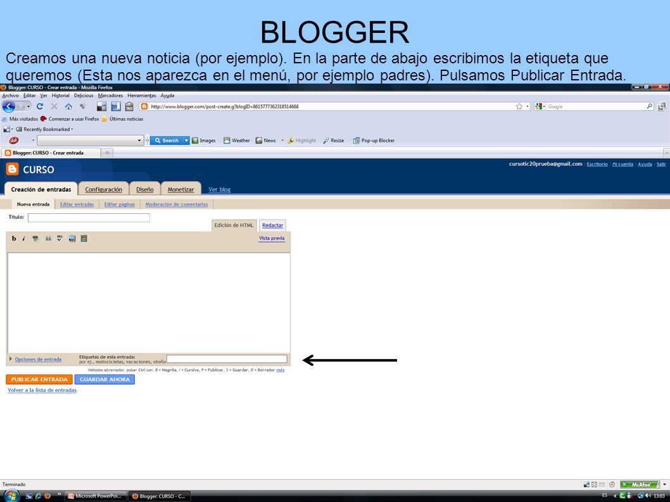Open the Search button dropdown arrow
Screen dimensions: 670x502
tap(186, 140)
